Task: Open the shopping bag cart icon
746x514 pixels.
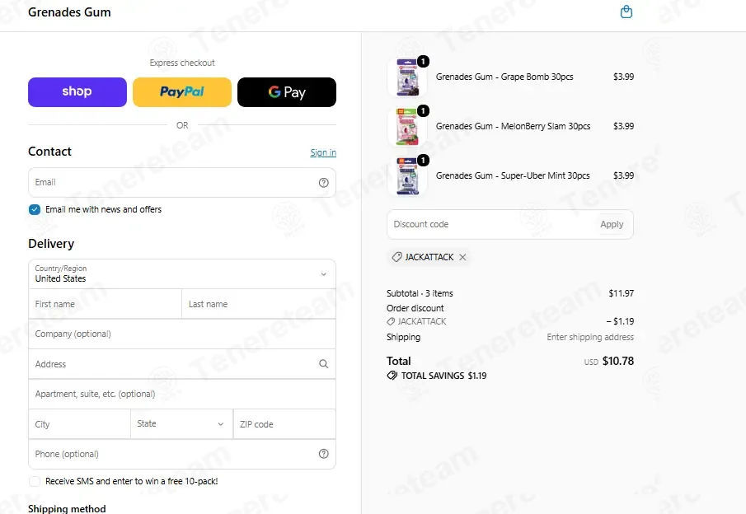Action: (626, 12)
